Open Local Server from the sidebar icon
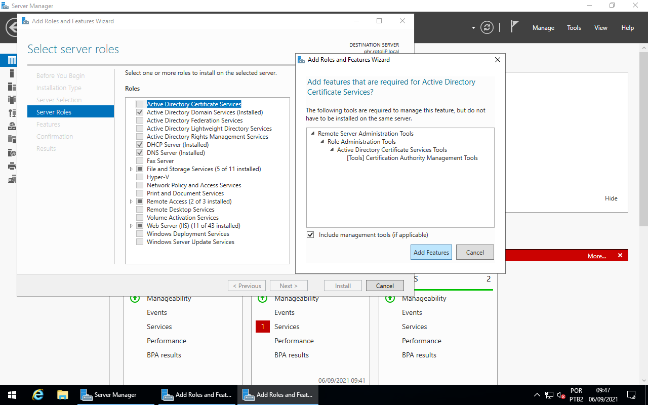This screenshot has width=648, height=405. pos(12,73)
